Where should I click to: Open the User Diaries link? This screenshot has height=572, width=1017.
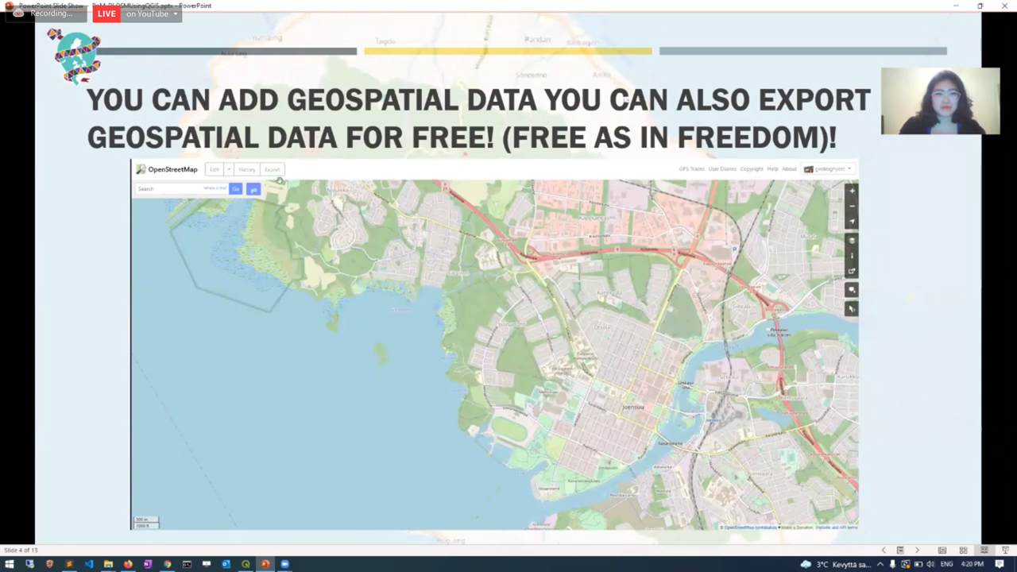point(722,168)
